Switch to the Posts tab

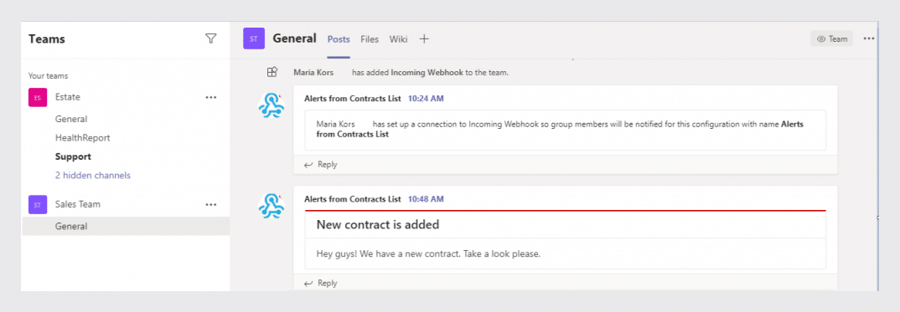tap(339, 39)
